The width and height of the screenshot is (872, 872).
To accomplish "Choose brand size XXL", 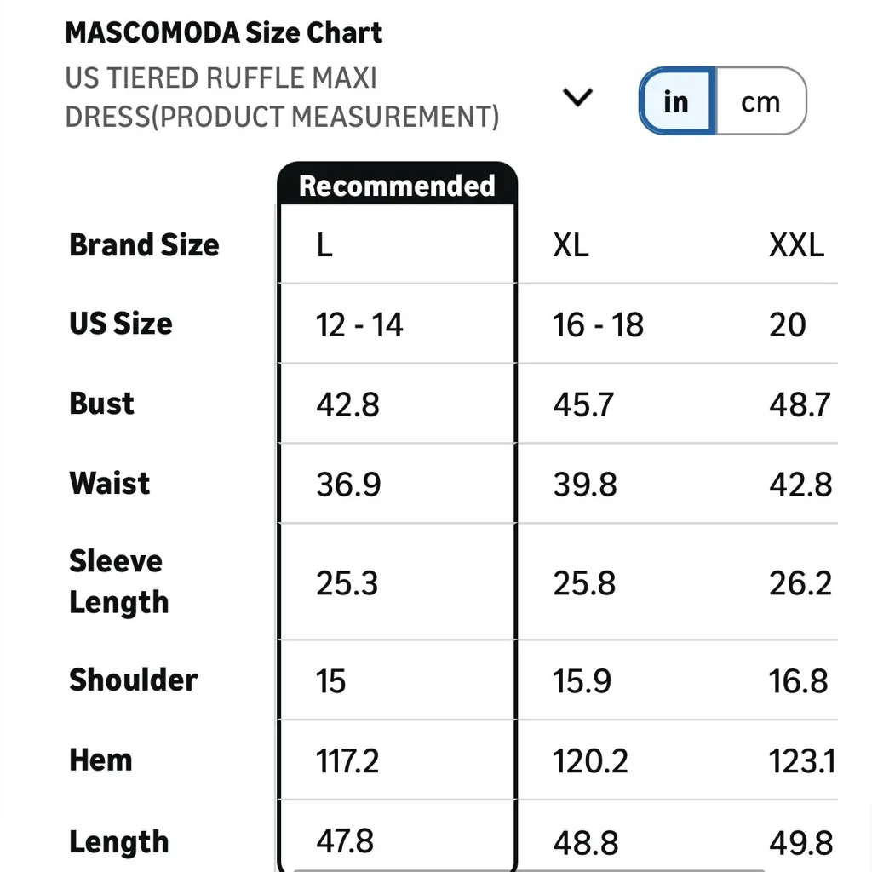I will click(x=796, y=246).
